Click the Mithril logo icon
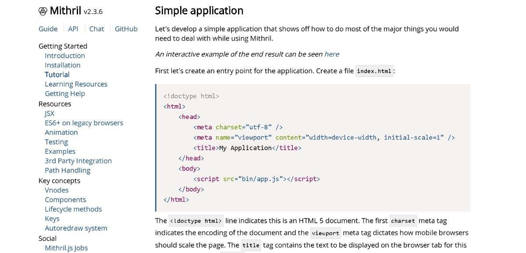526x253 pixels. click(x=43, y=11)
